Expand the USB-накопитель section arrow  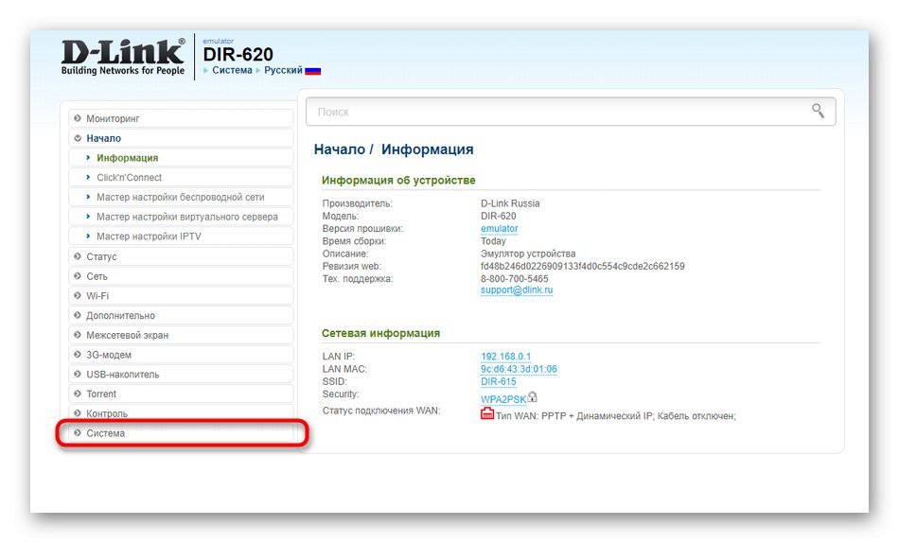[x=78, y=374]
